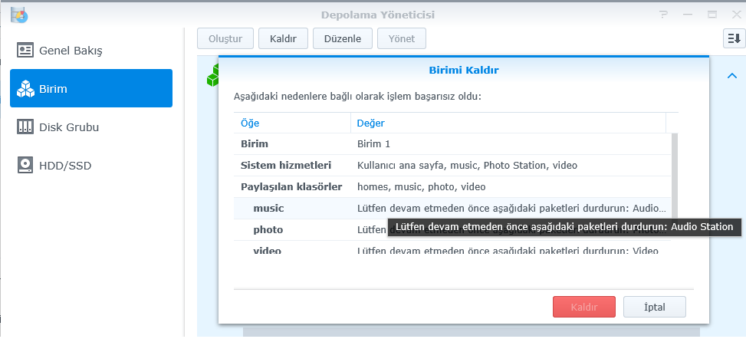746x339 pixels.
Task: Open the Genel Bakış overview icon
Action: pyautogui.click(x=25, y=51)
